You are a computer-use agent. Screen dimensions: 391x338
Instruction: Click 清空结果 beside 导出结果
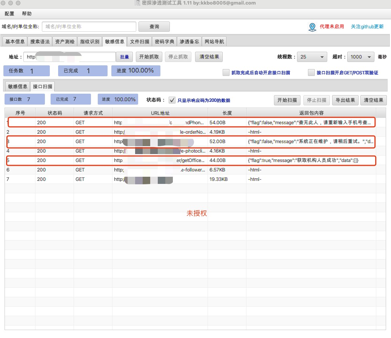pos(374,100)
